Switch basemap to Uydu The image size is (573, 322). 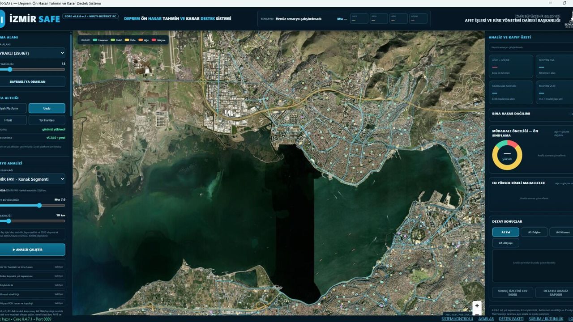[47, 108]
